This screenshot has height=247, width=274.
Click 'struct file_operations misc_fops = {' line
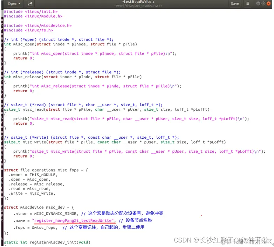(x=46, y=170)
